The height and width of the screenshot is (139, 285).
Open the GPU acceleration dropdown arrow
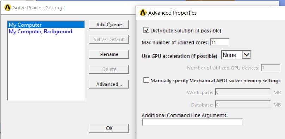click(246, 55)
